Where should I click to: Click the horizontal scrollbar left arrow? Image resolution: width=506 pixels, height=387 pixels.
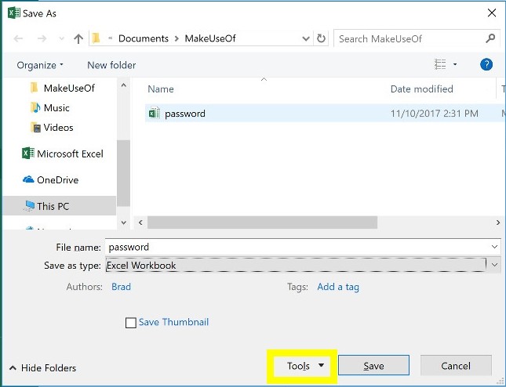pyautogui.click(x=140, y=222)
